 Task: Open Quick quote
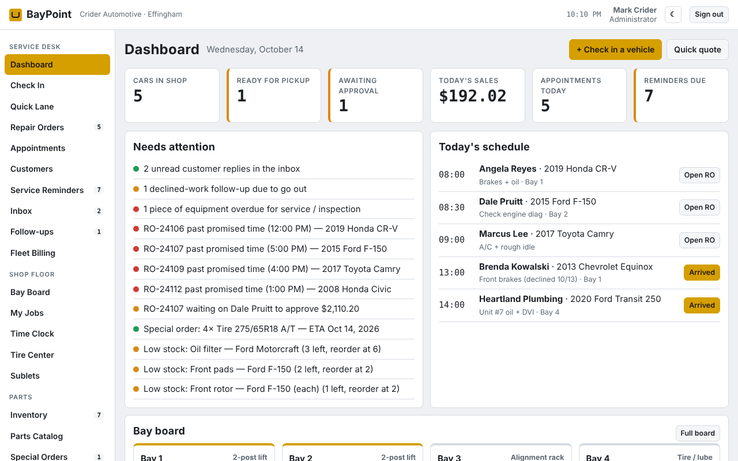698,50
